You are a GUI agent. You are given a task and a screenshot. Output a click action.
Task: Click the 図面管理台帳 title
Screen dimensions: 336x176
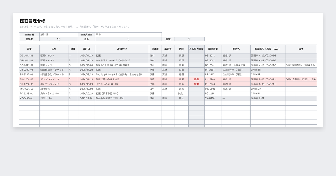point(33,21)
